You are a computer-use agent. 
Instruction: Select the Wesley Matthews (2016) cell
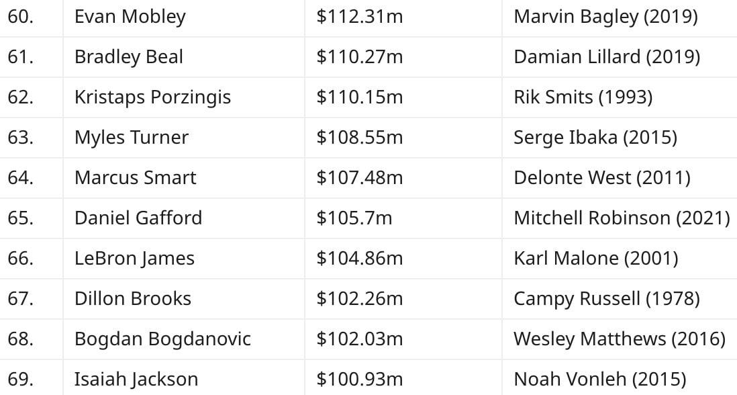pyautogui.click(x=620, y=339)
